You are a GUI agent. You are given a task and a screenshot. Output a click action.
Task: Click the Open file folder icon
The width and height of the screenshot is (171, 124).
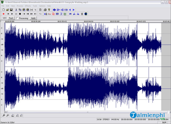[x=8, y=10]
